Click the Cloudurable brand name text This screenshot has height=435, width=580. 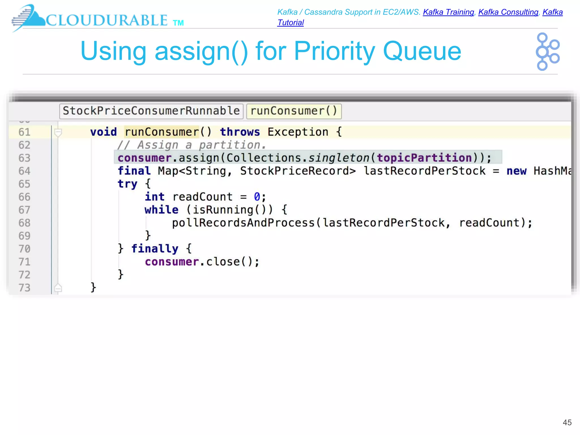point(107,20)
